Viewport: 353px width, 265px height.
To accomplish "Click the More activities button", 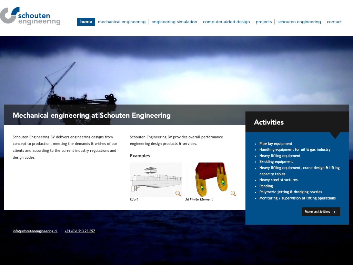I will (317, 212).
